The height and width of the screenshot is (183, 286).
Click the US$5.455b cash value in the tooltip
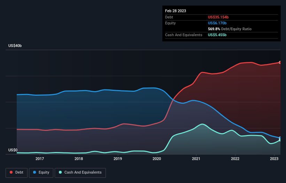pos(217,35)
